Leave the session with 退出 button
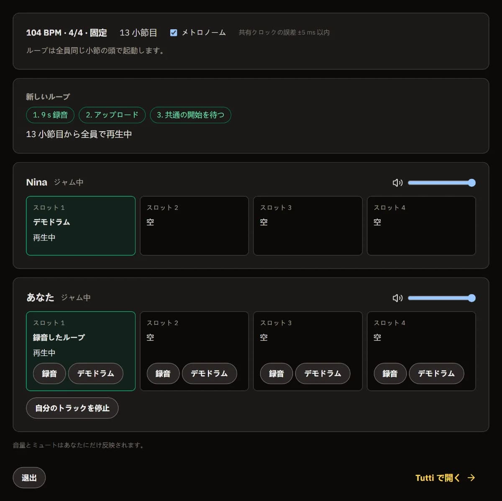502x501 pixels. [x=29, y=478]
